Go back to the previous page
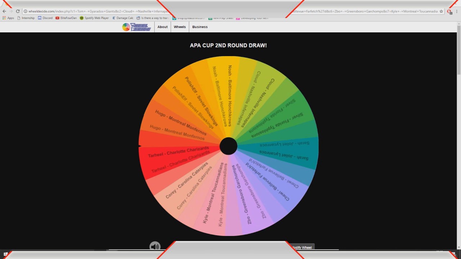The width and height of the screenshot is (461, 259). 4,11
